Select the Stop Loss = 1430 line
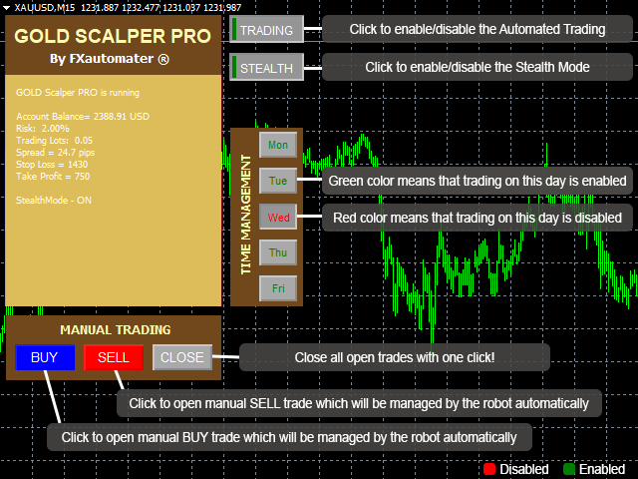 coord(52,165)
